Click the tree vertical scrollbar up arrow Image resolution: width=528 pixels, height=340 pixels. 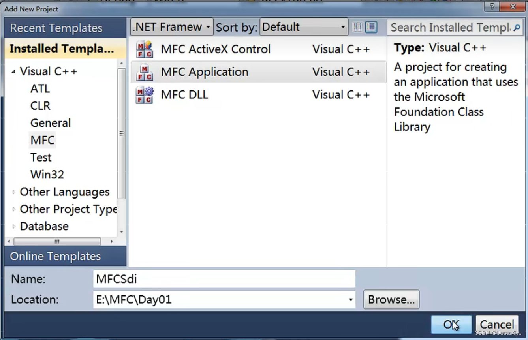(x=122, y=64)
